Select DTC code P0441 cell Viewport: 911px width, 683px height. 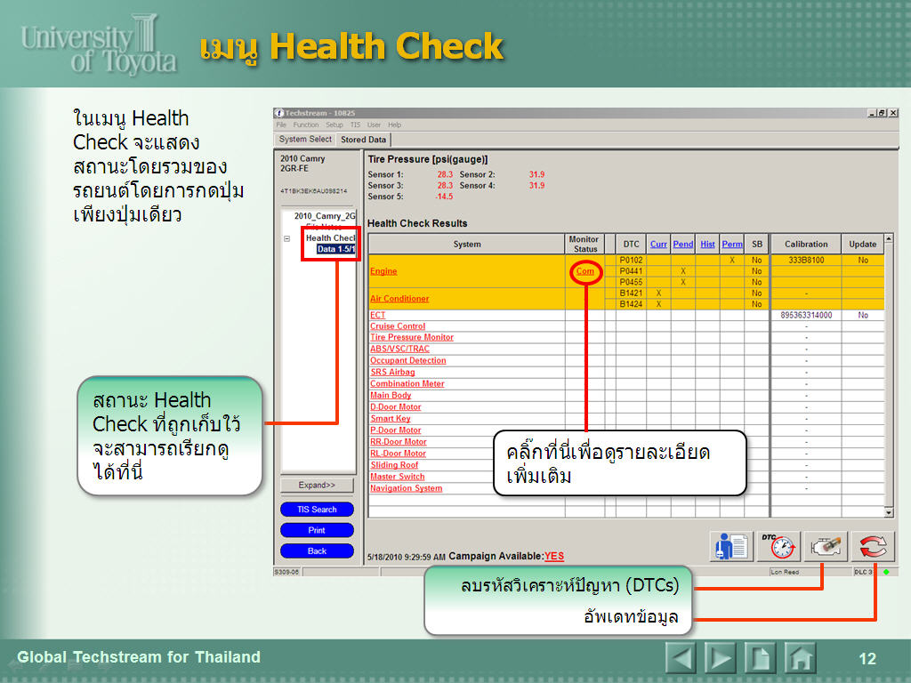(x=631, y=271)
